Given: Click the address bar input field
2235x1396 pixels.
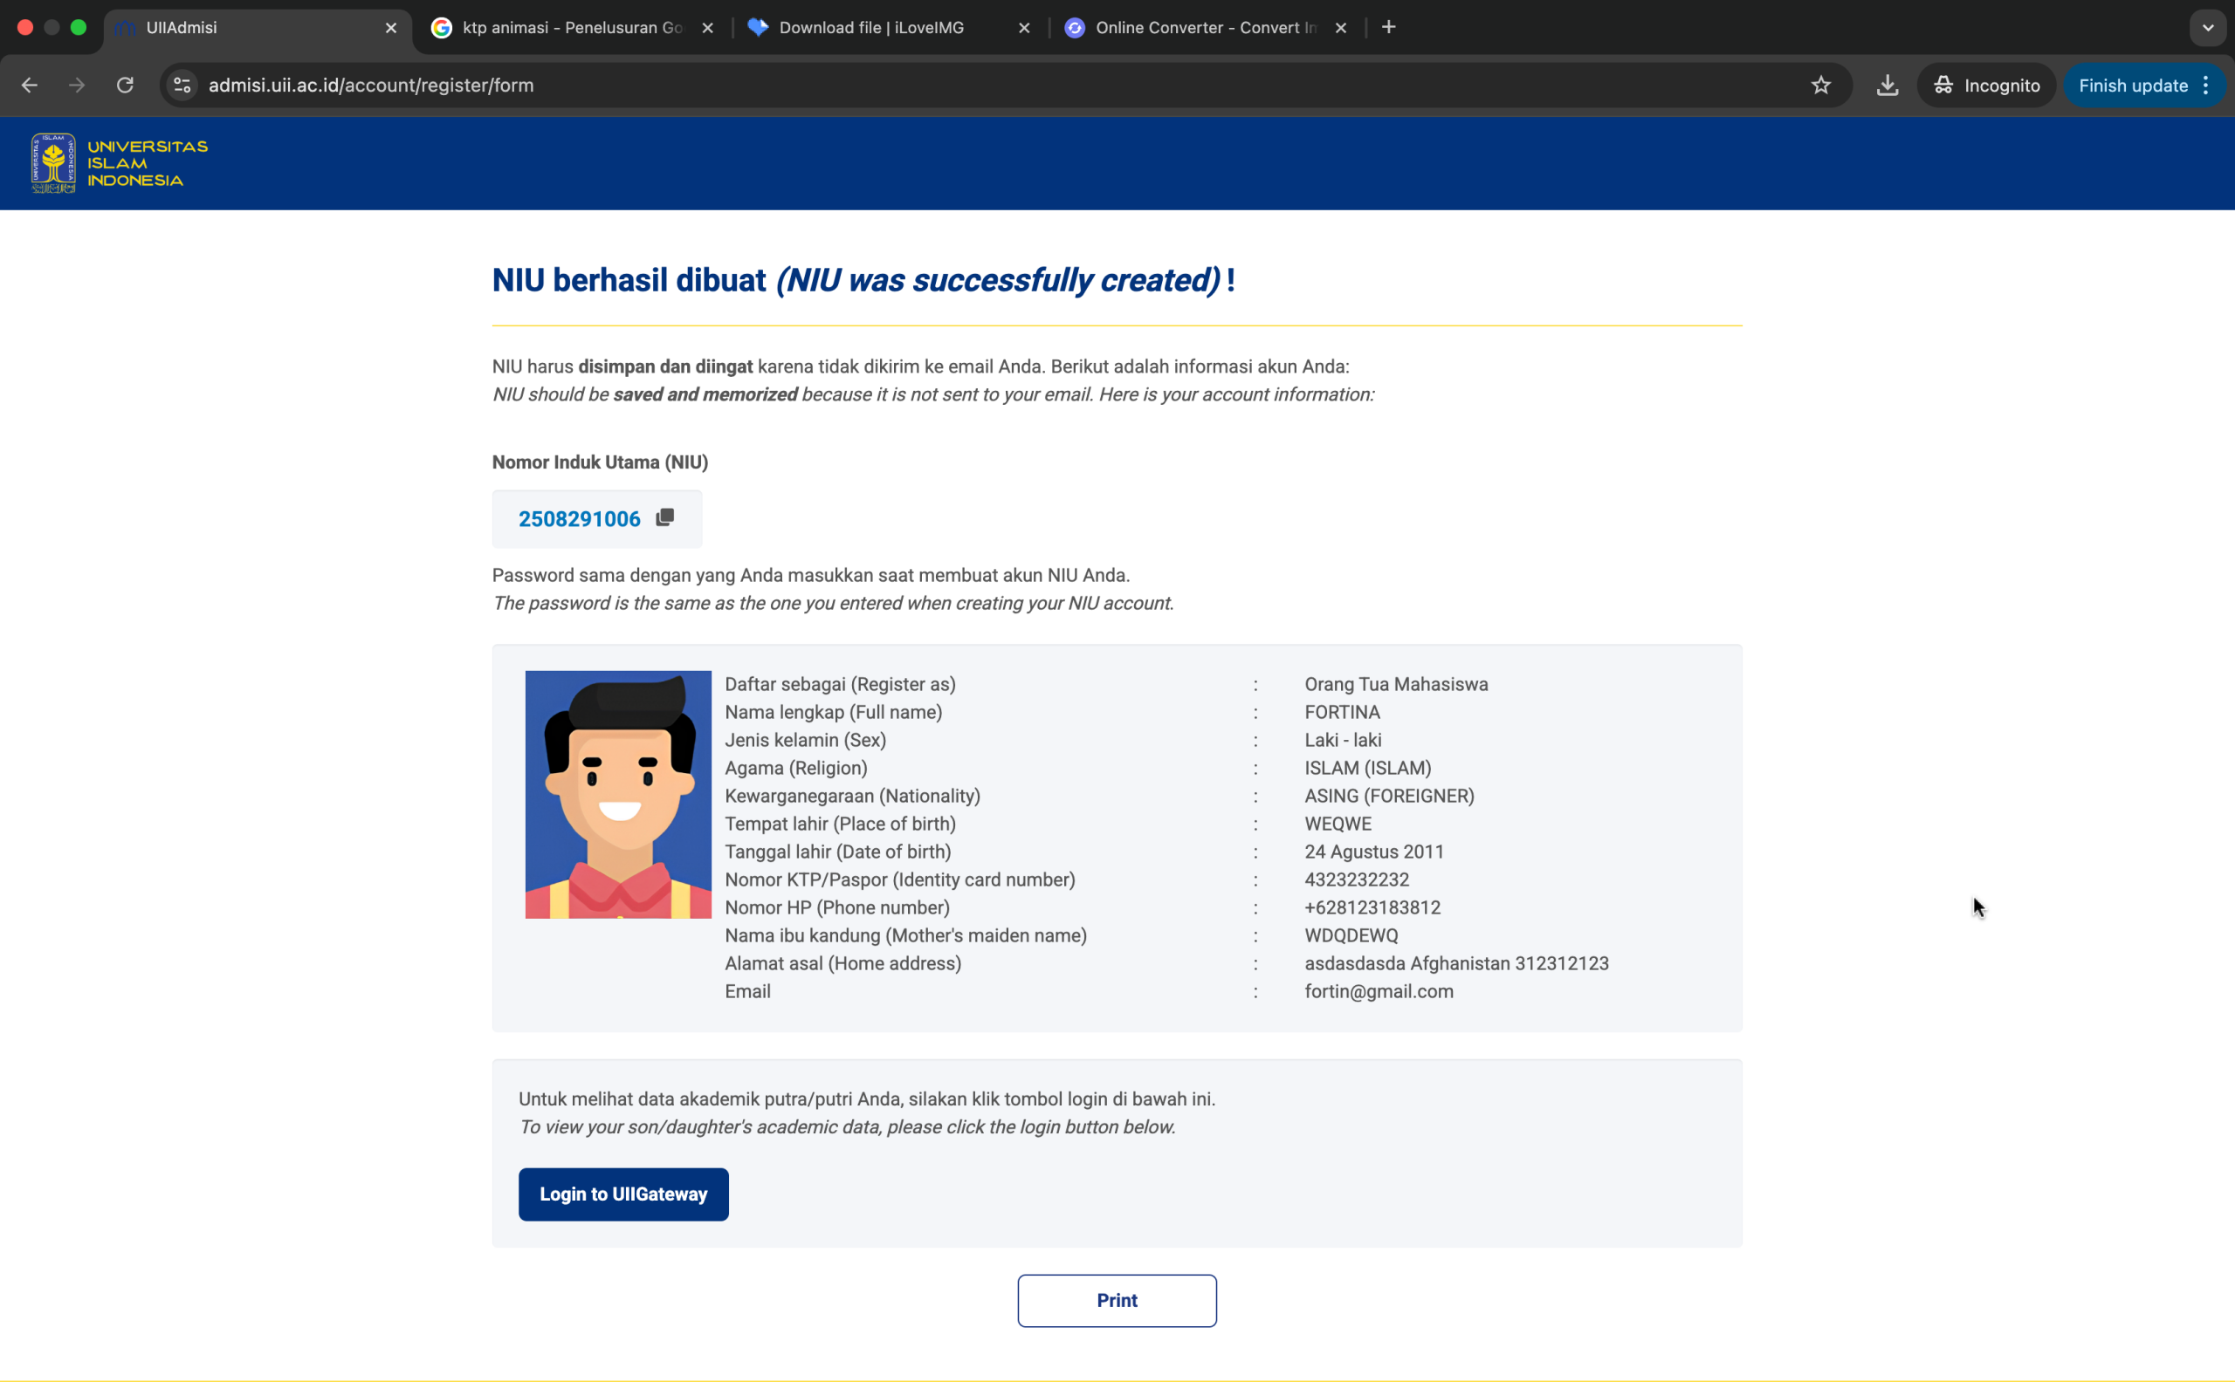Looking at the screenshot, I should [646, 85].
